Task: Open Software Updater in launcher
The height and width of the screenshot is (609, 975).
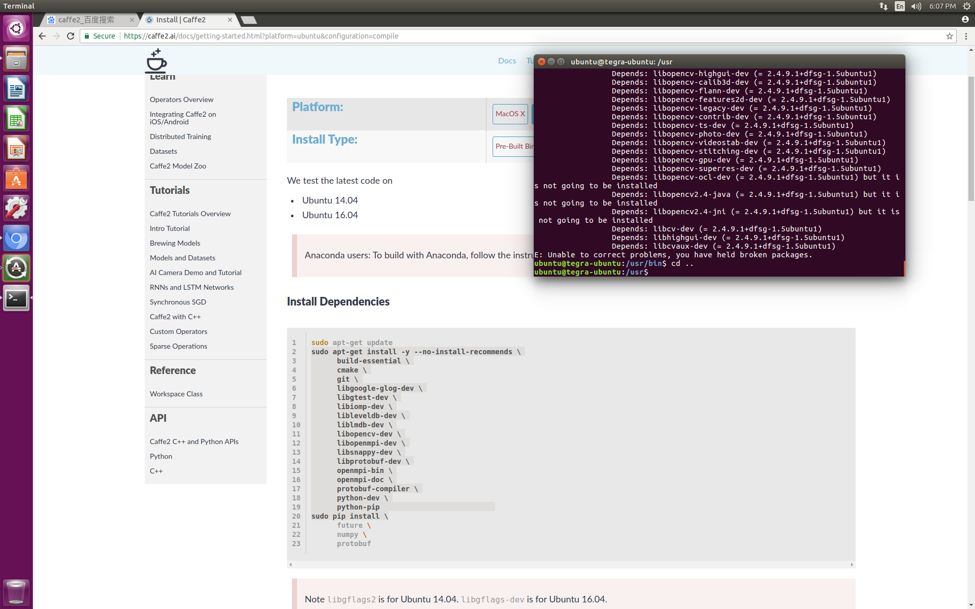Action: coord(16,268)
